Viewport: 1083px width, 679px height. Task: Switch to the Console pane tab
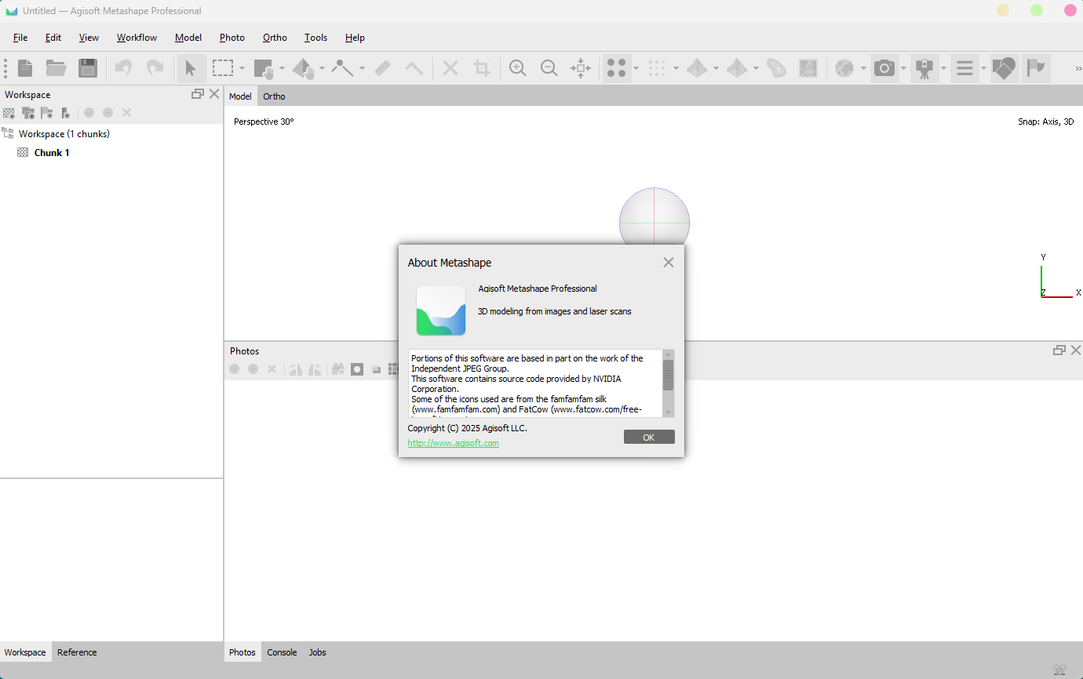click(x=282, y=652)
